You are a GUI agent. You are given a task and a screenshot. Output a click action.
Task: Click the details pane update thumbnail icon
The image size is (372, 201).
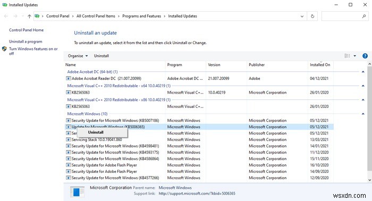click(x=77, y=192)
